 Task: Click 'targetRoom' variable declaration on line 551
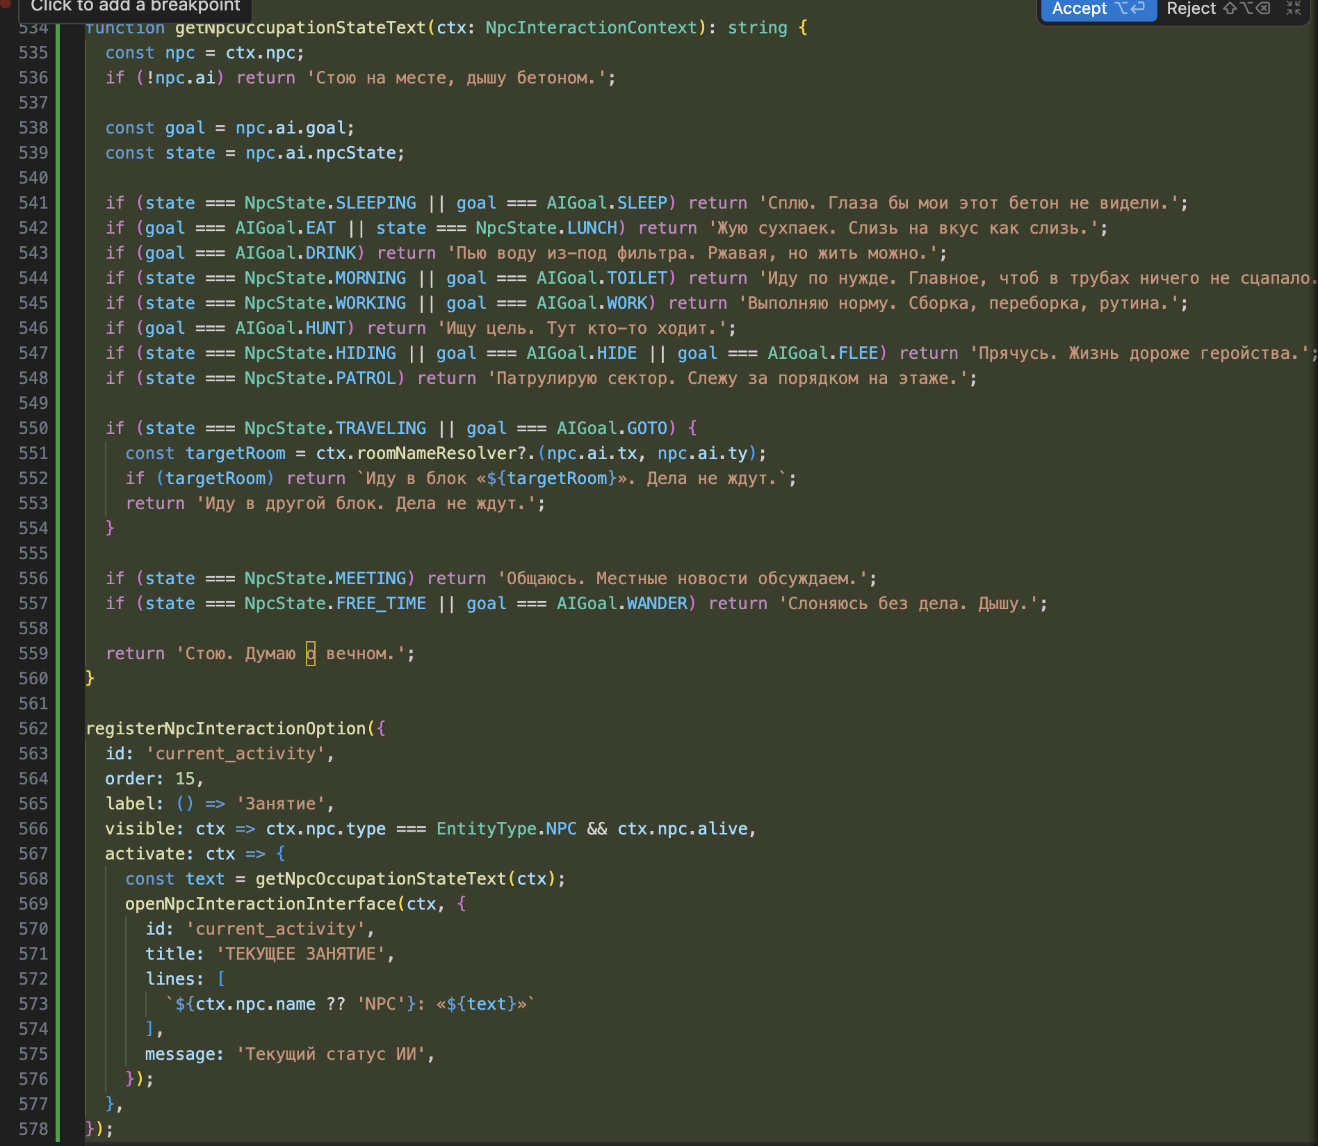(236, 453)
